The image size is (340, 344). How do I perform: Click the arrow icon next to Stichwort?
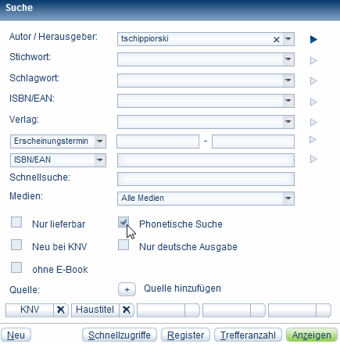313,60
